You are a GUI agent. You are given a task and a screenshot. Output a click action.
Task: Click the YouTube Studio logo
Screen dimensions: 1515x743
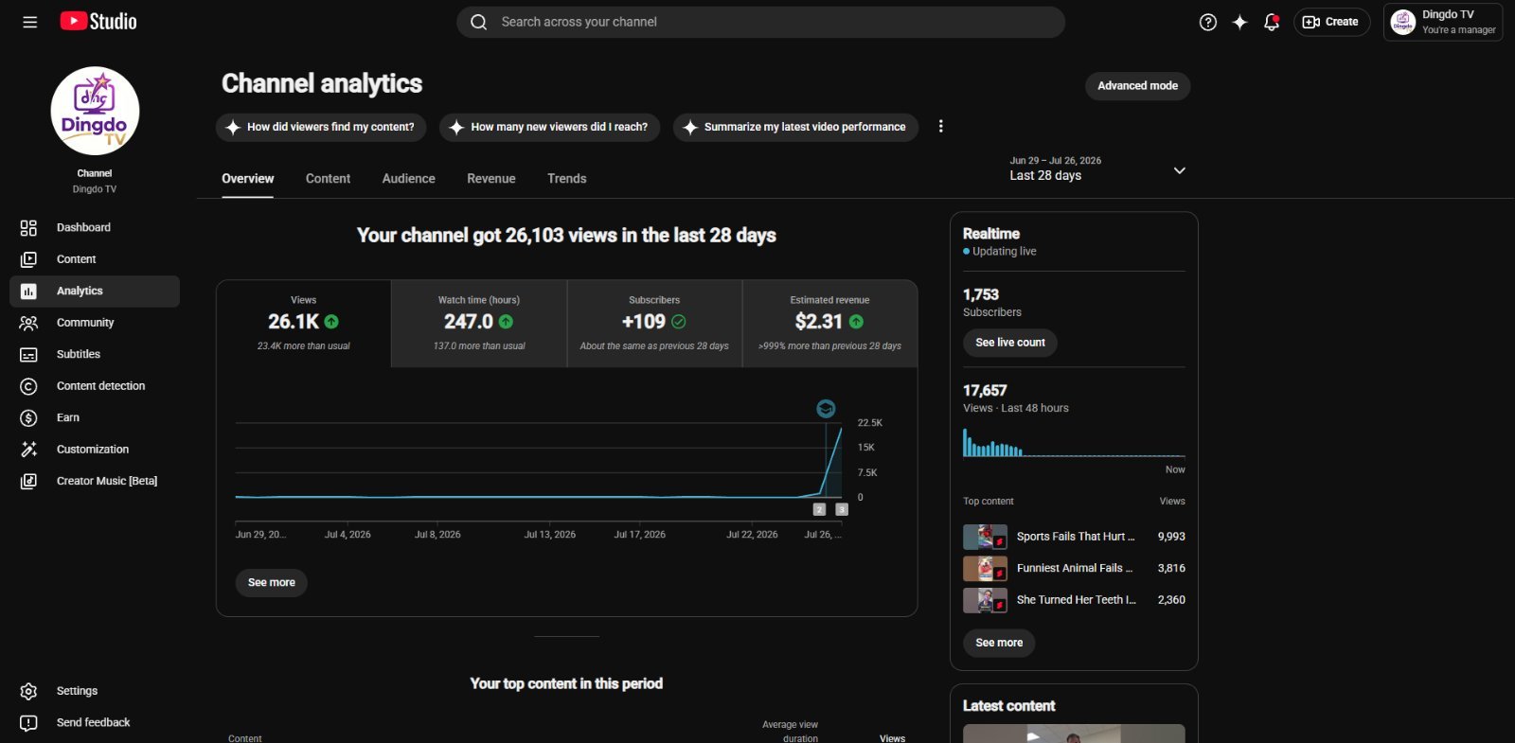point(98,21)
